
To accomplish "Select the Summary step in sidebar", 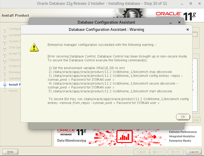I will coord(14,78).
